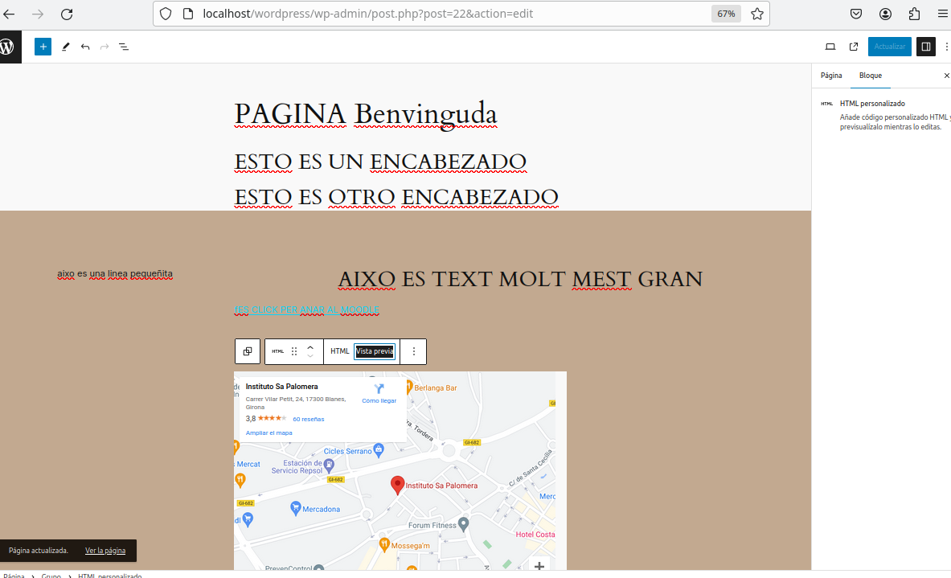Select the pencil Tools icon
Image resolution: width=951 pixels, height=578 pixels.
[x=66, y=47]
